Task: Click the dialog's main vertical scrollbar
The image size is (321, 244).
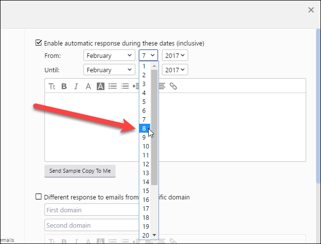Action: pyautogui.click(x=319, y=106)
